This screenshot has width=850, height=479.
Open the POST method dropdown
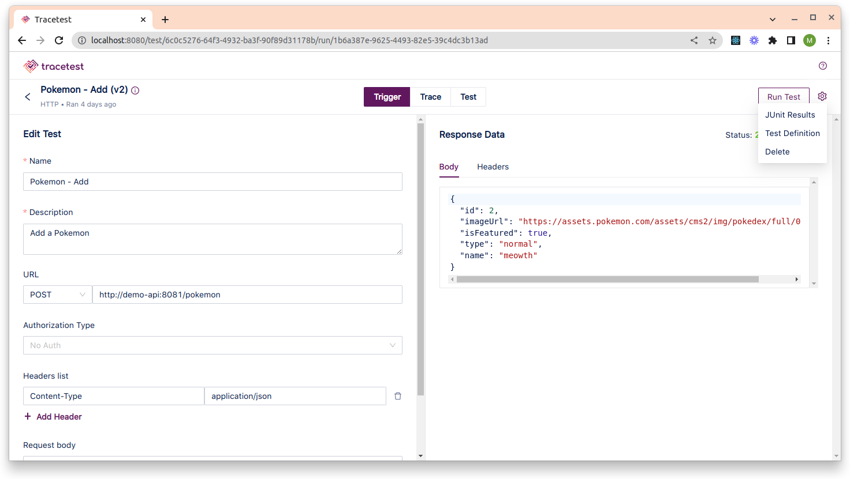point(58,295)
